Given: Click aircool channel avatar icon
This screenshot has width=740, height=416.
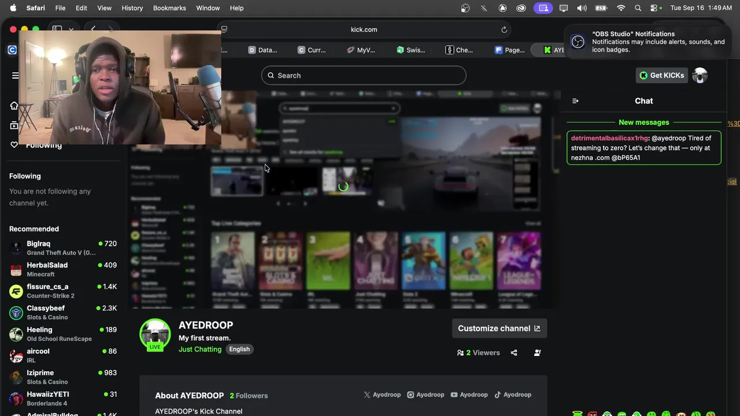Looking at the screenshot, I should [16, 355].
